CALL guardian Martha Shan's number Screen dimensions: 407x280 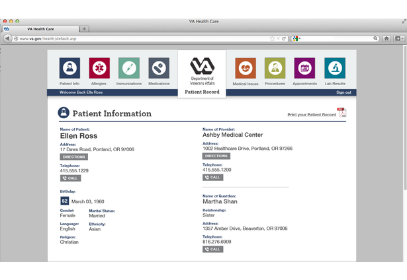point(213,249)
